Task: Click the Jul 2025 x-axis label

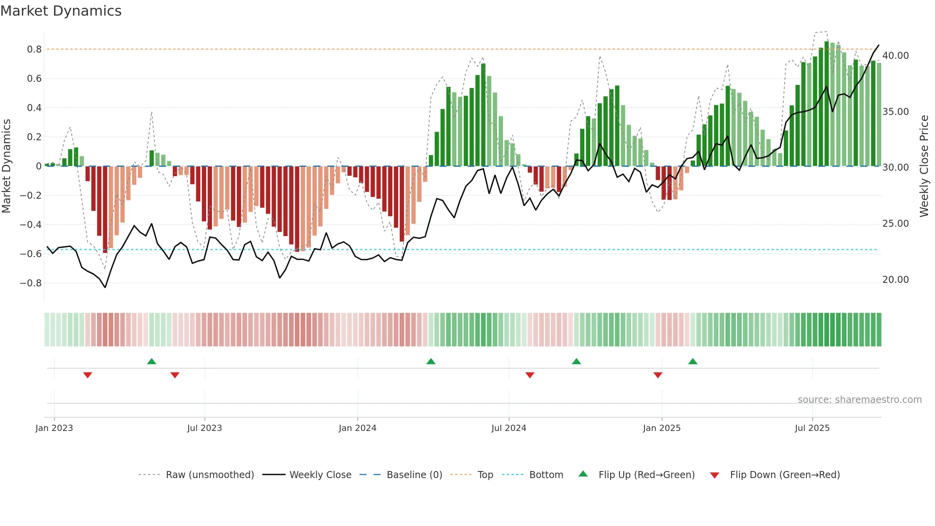Action: 812,428
